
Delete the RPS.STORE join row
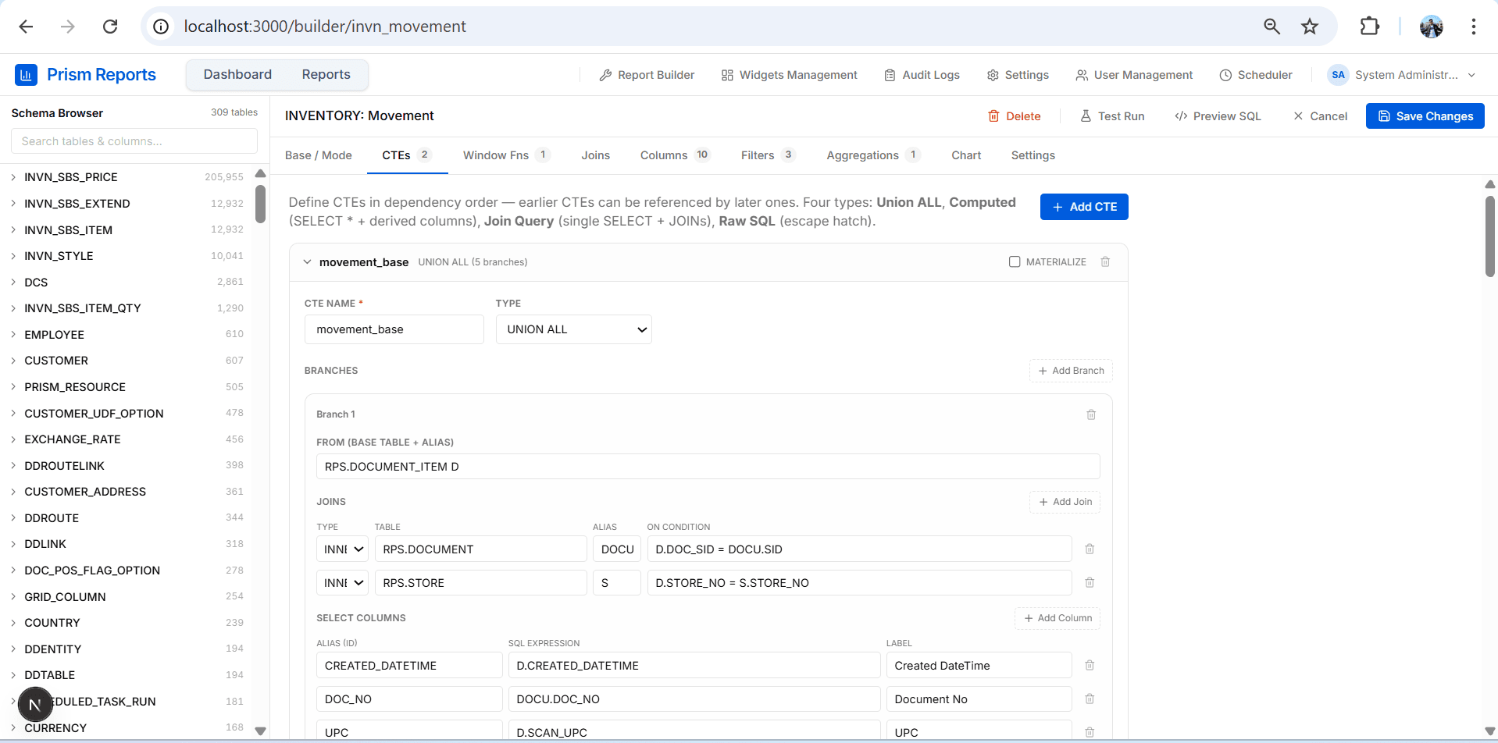coord(1090,582)
